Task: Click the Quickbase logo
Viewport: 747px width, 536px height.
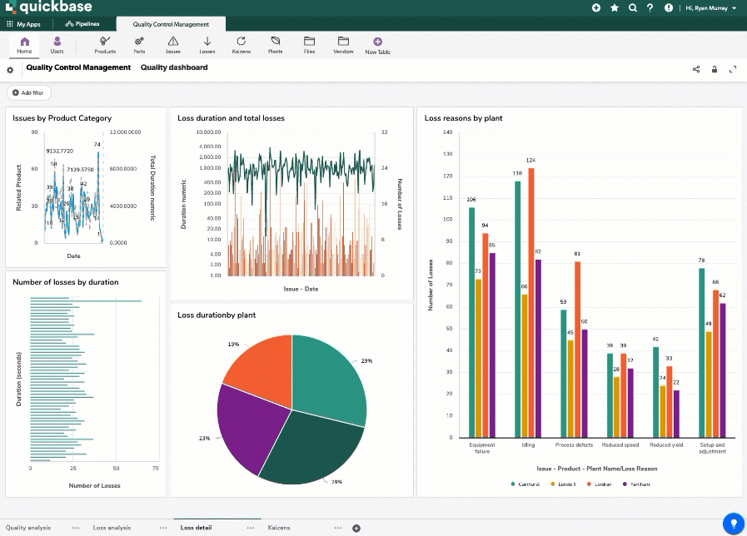Action: tap(49, 7)
